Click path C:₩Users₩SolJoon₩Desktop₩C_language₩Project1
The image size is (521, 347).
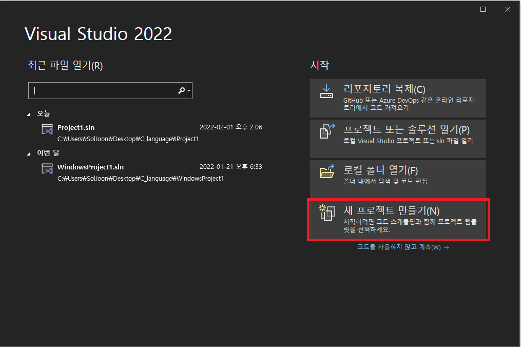[x=128, y=139]
